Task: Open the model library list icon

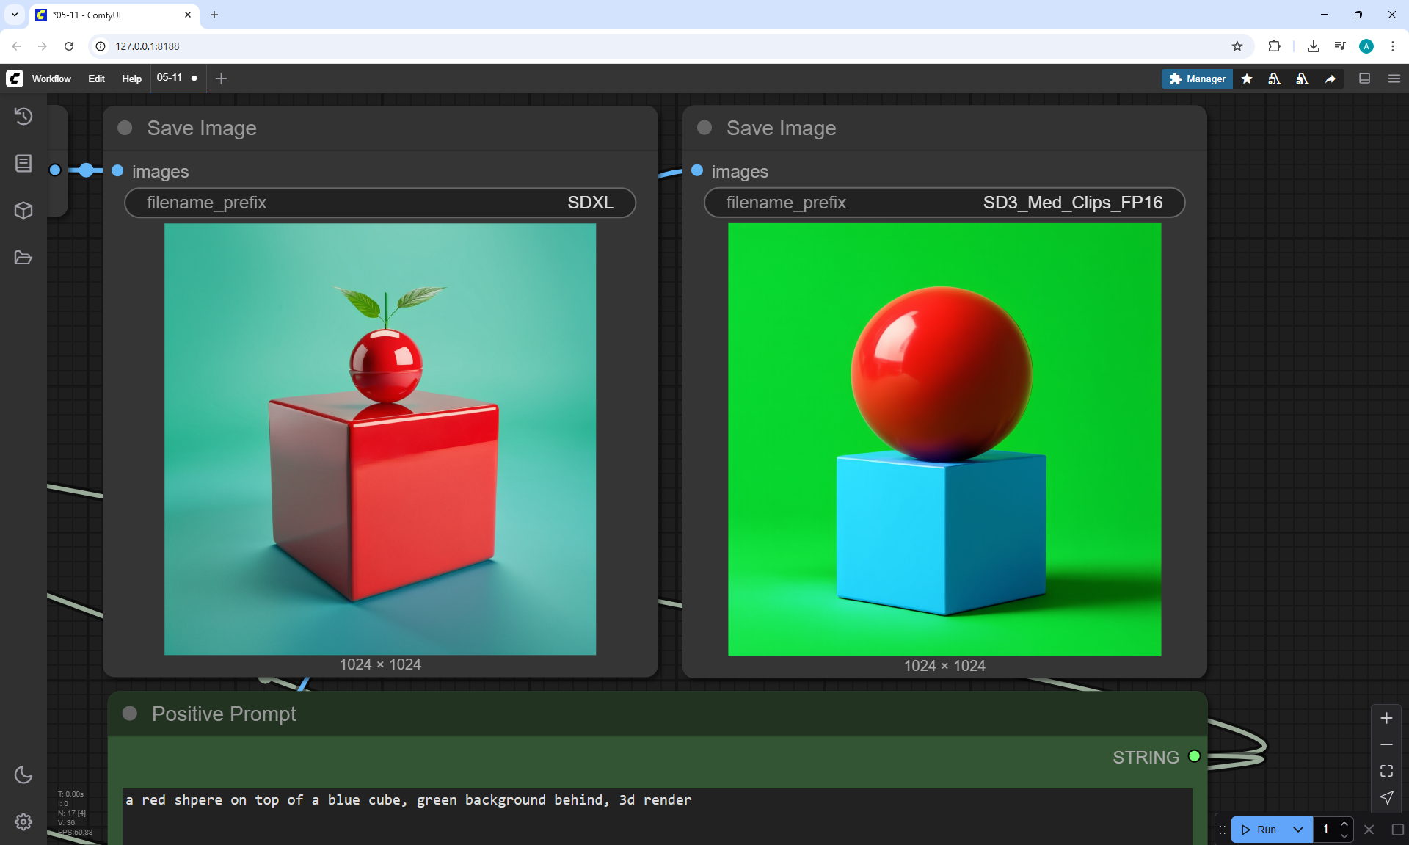Action: 23,163
